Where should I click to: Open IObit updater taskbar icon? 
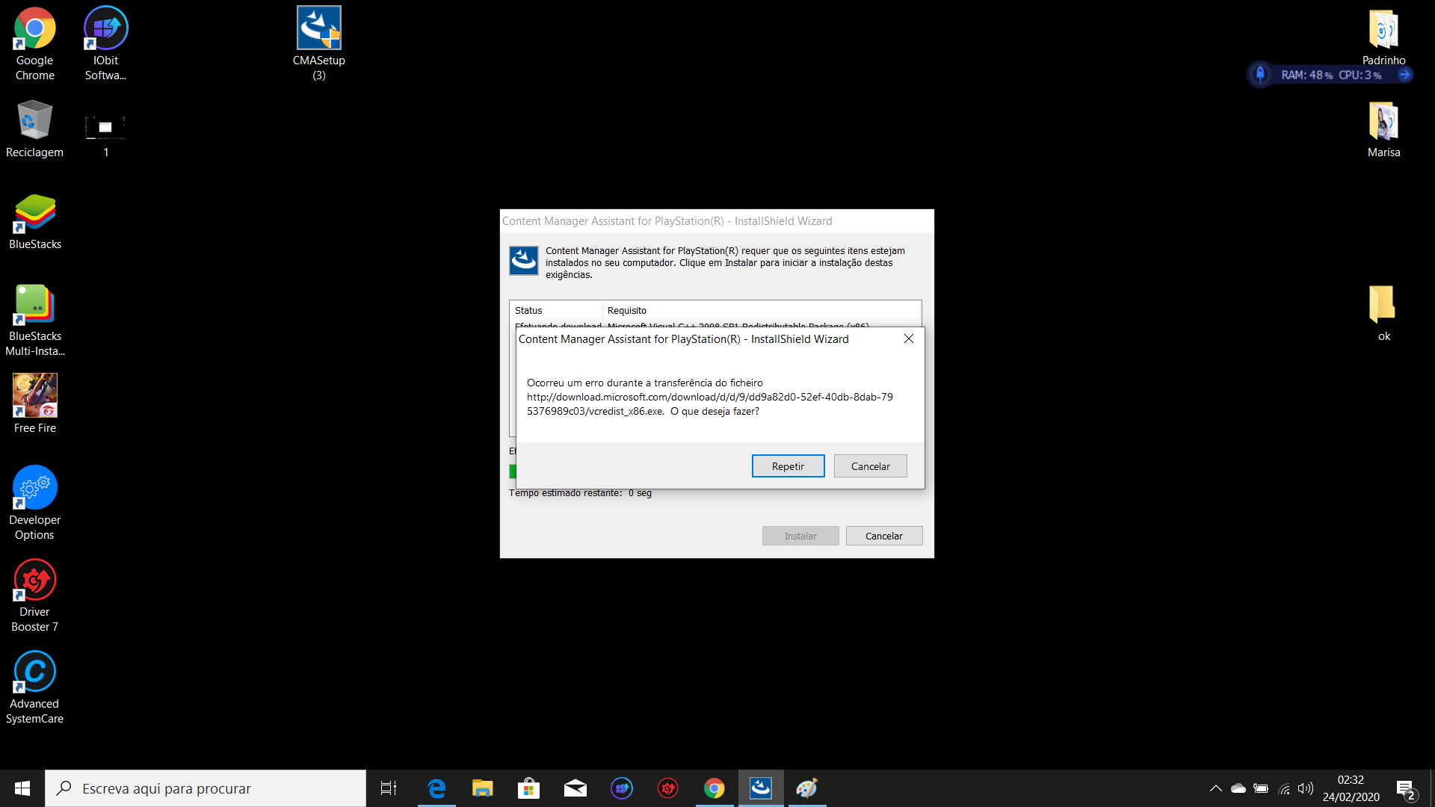[x=622, y=788]
